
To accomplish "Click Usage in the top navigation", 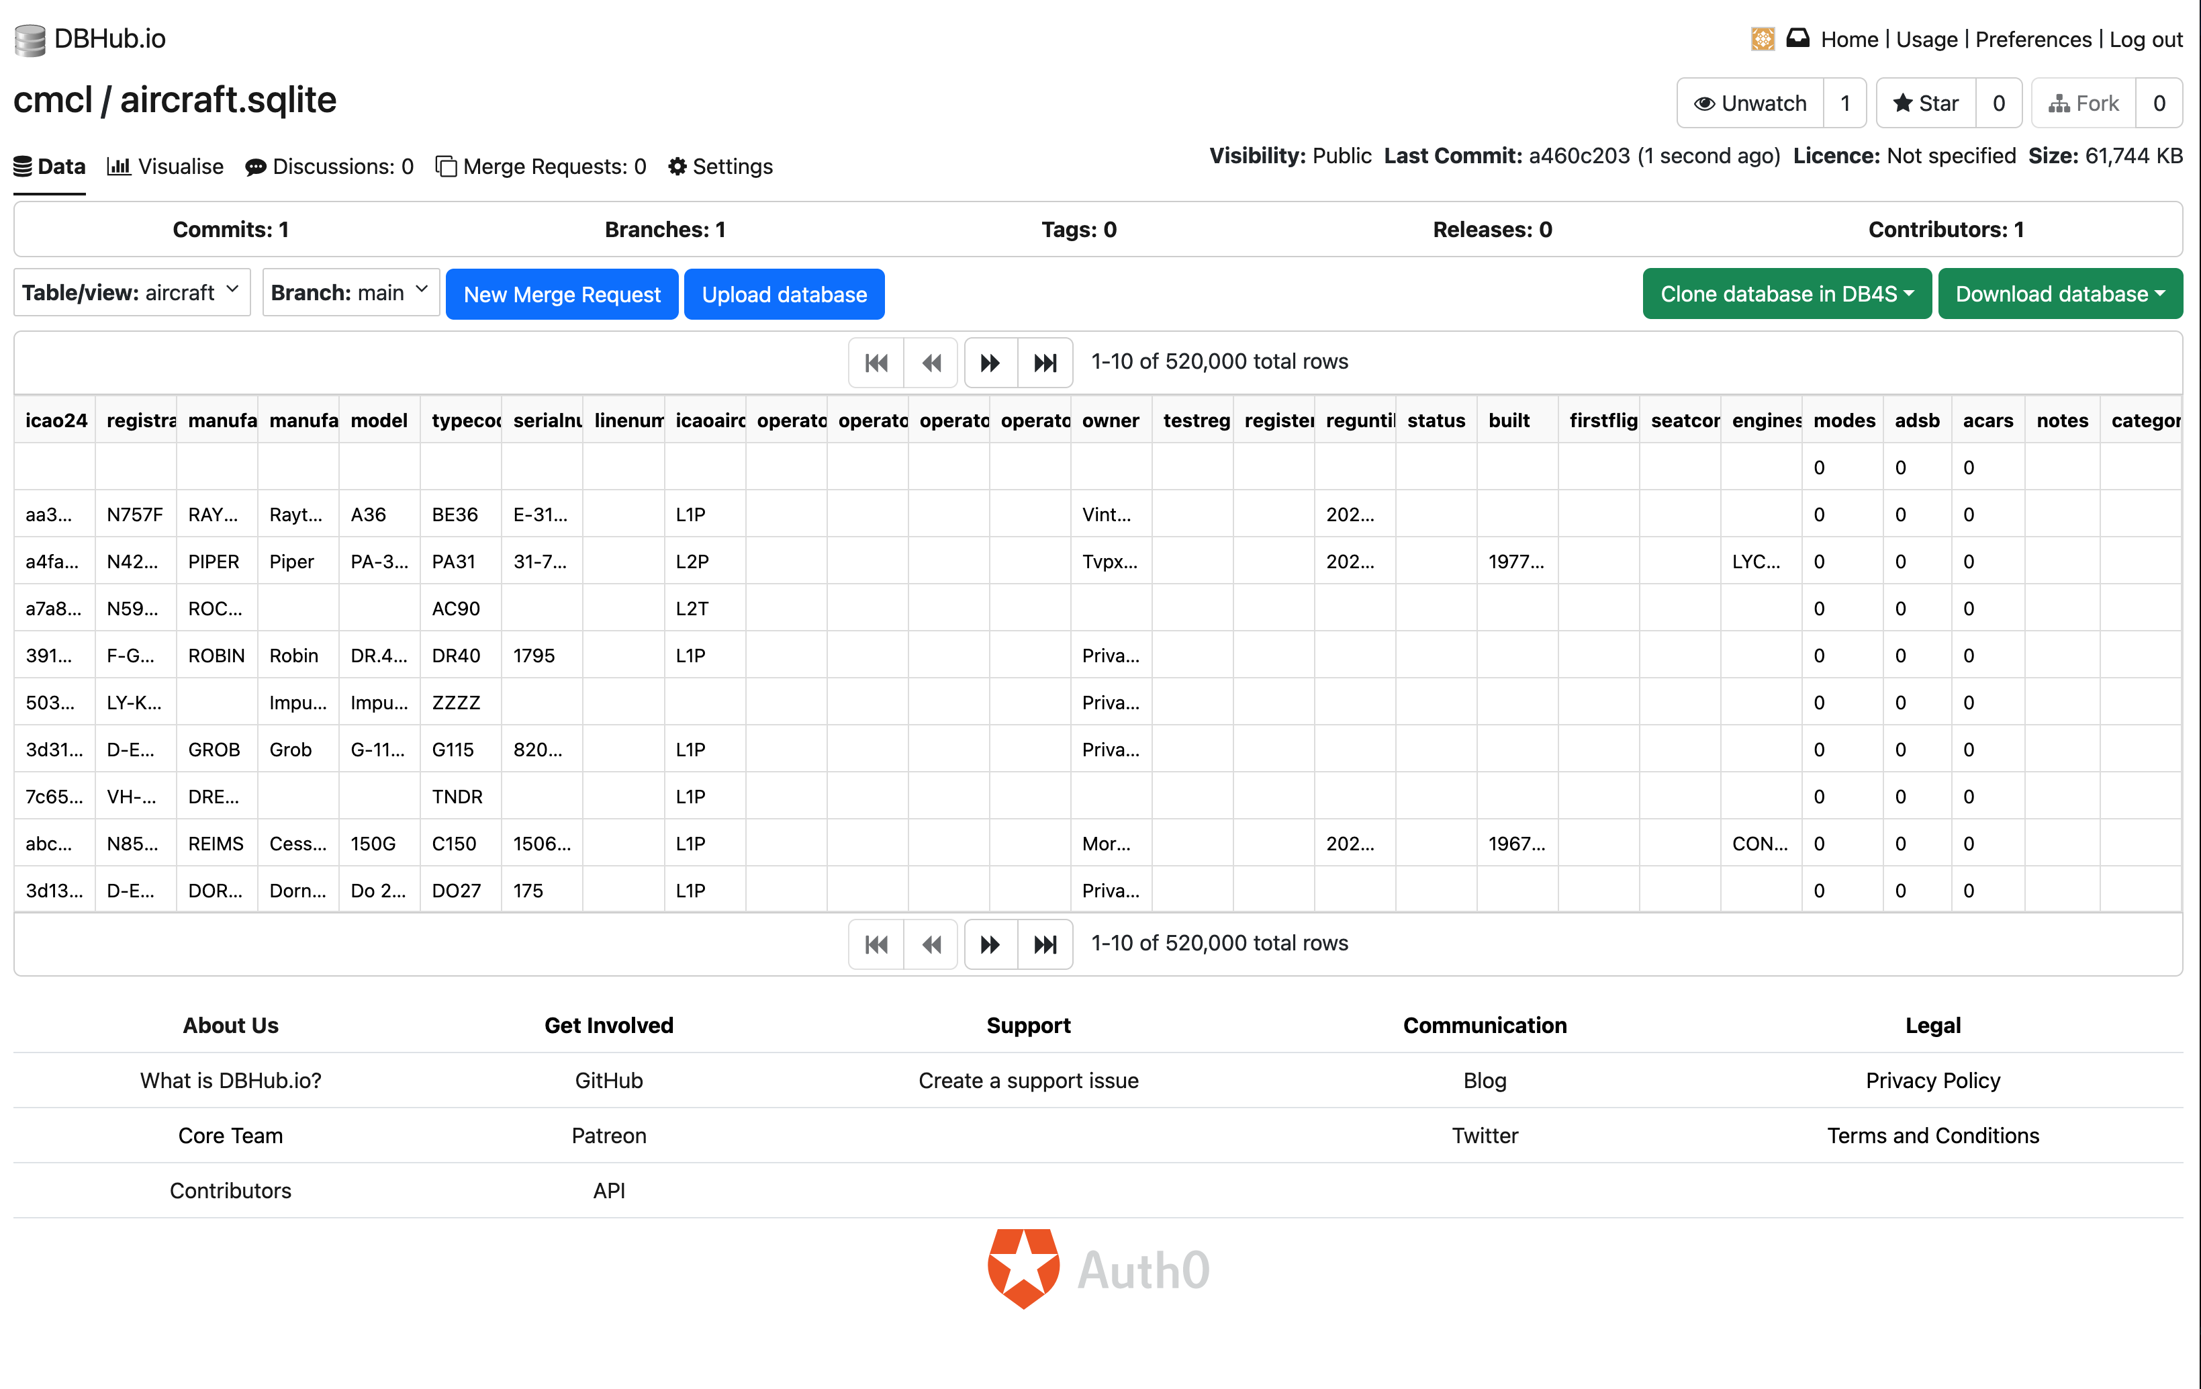I will point(1926,40).
